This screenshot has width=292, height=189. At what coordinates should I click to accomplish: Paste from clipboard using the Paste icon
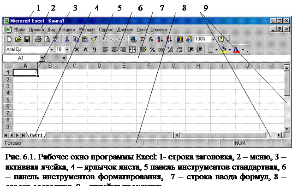point(85,39)
